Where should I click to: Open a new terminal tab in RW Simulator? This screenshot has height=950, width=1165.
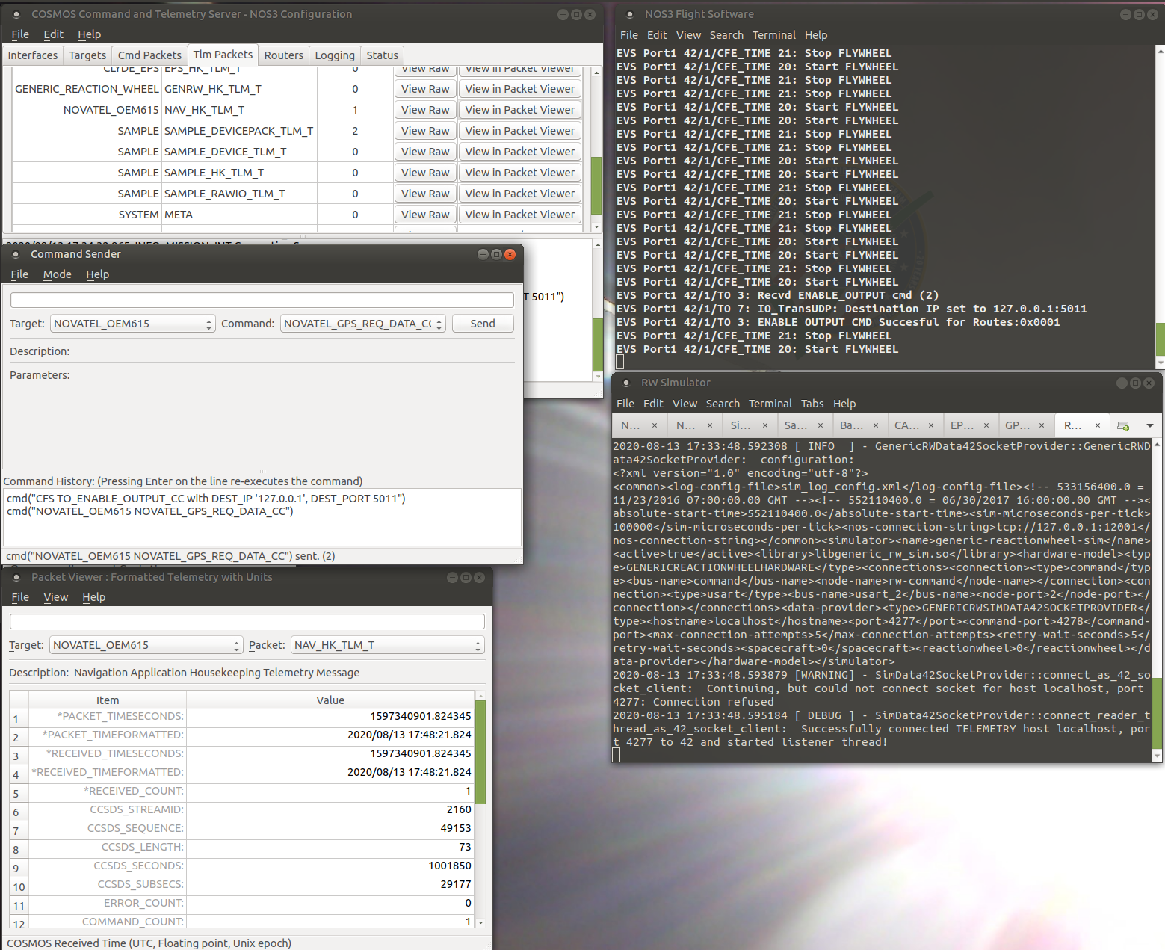(1123, 425)
